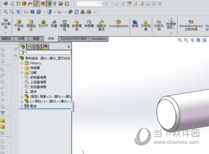This screenshot has height=154, width=209.
Task: Click the binoculars icon in top toolbar
Action: (61, 4)
